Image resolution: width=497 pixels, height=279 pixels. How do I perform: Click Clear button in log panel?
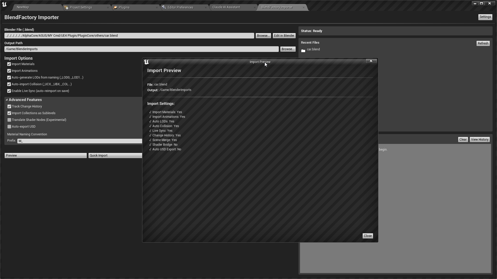463,139
